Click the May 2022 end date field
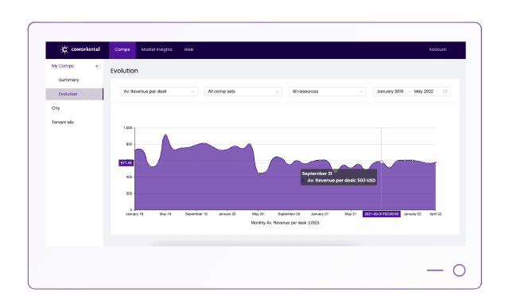513x308 pixels. point(424,92)
